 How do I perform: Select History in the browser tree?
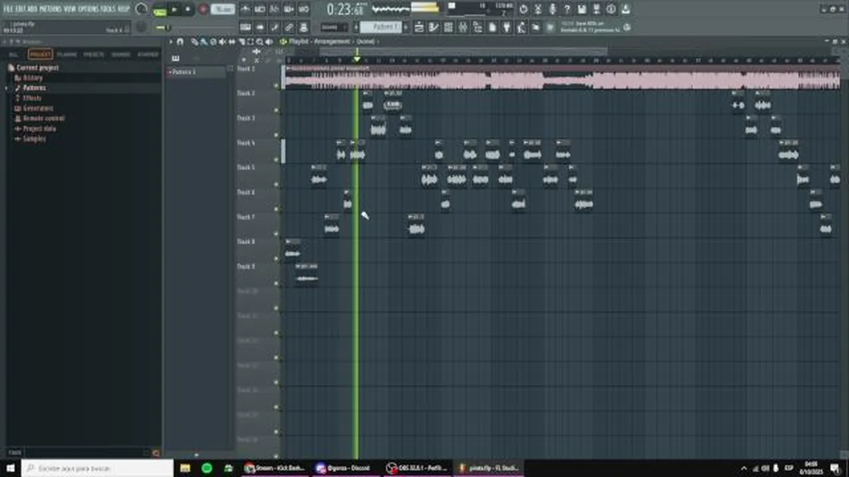coord(33,78)
